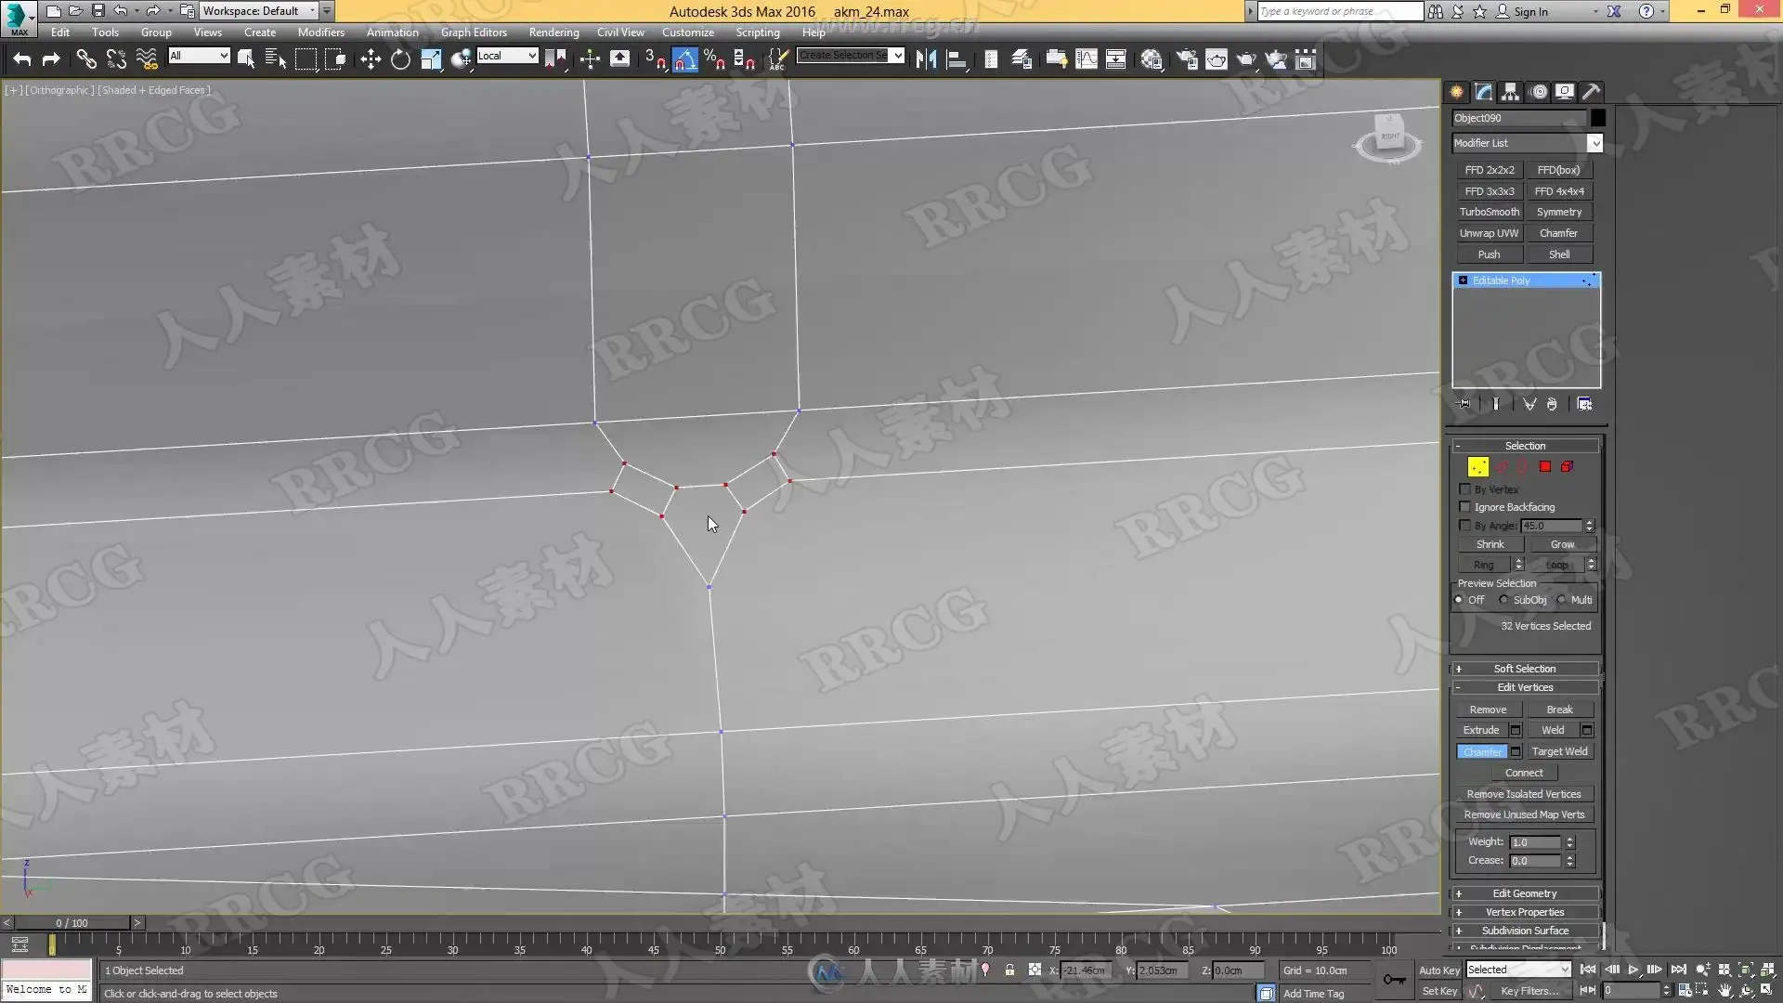The height and width of the screenshot is (1003, 1783).
Task: Select the Move tool in toolbar
Action: click(371, 60)
